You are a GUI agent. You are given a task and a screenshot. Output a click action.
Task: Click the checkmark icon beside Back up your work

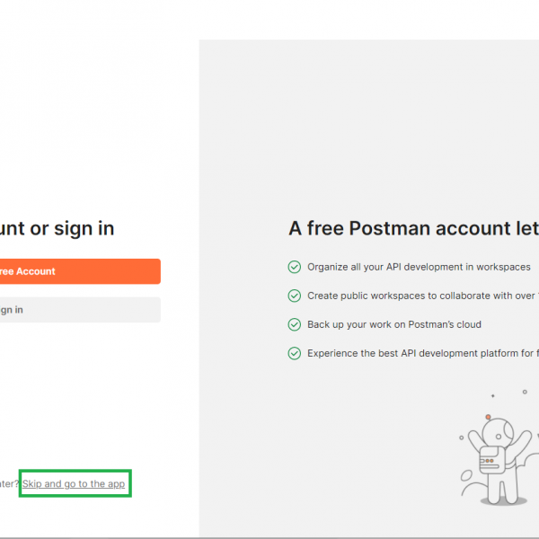[x=294, y=324]
